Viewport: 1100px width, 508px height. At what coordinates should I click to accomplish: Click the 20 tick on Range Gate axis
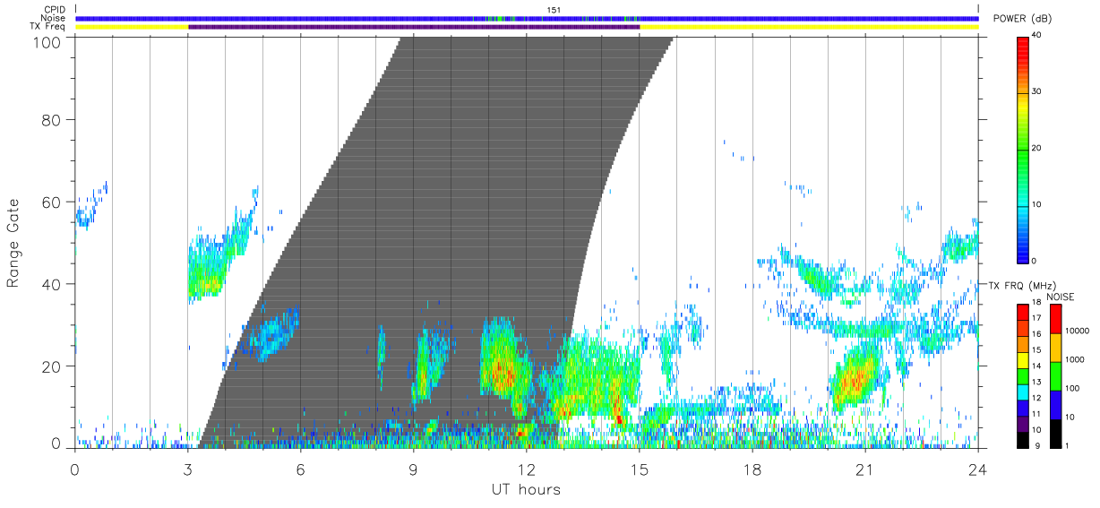pyautogui.click(x=52, y=366)
